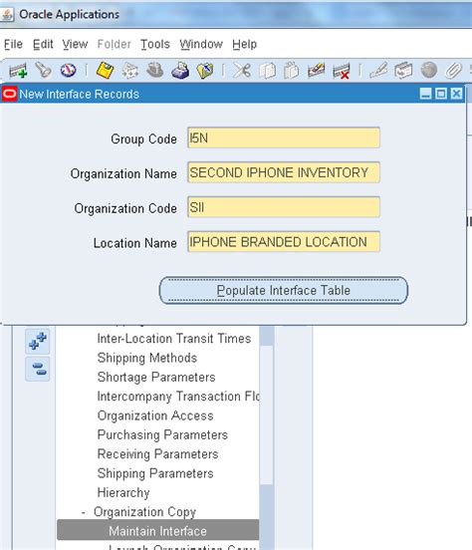Click the Switch Responsibilities toolbar icon
The height and width of the screenshot is (550, 472).
[x=154, y=70]
